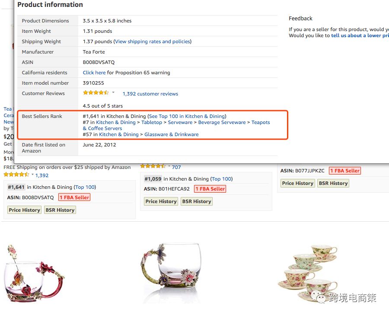Go to the Tabletop category
389x315 pixels.
point(152,122)
